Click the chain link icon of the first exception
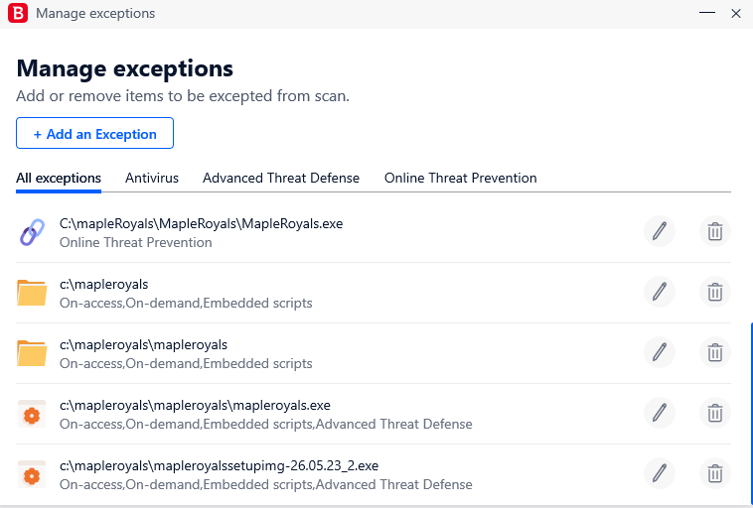Image resolution: width=753 pixels, height=508 pixels. tap(32, 232)
